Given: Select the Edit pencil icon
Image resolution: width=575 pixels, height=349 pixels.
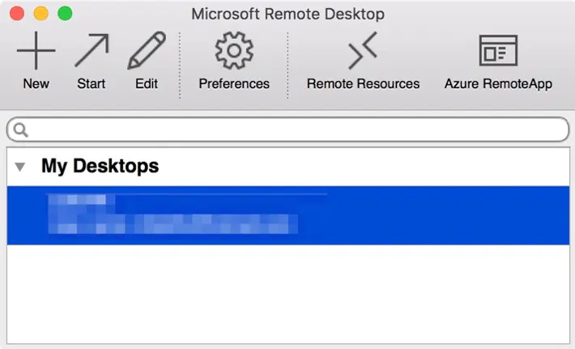Looking at the screenshot, I should 147,50.
